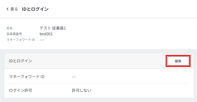
Task: Click the --- value in the card's マネーフォワード ID row
Action: (x=74, y=77)
